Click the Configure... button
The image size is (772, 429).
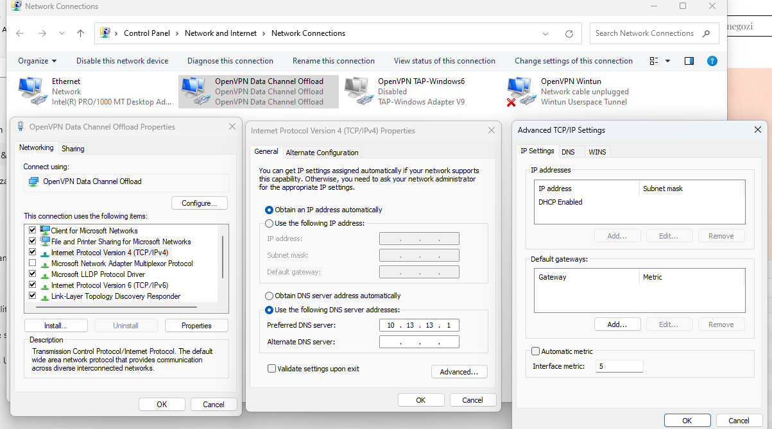tap(200, 203)
